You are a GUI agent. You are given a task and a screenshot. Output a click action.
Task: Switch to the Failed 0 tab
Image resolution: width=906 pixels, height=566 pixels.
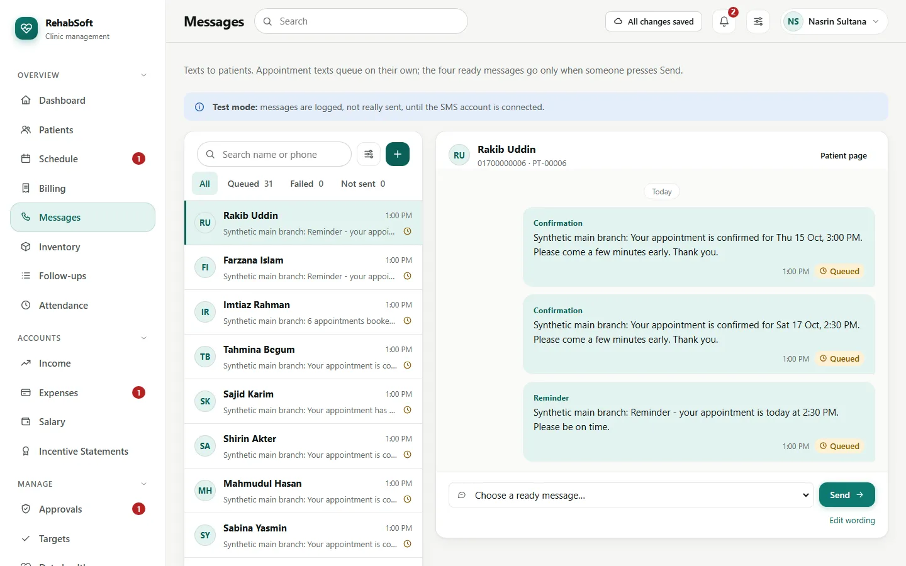(x=307, y=184)
